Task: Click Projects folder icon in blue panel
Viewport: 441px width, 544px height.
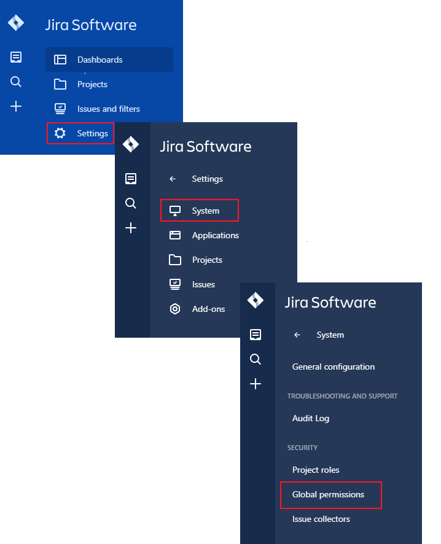Action: coord(60,84)
